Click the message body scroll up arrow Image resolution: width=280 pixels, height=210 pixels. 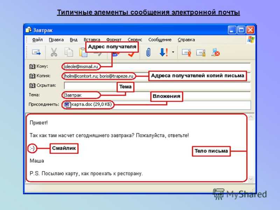click(251, 117)
